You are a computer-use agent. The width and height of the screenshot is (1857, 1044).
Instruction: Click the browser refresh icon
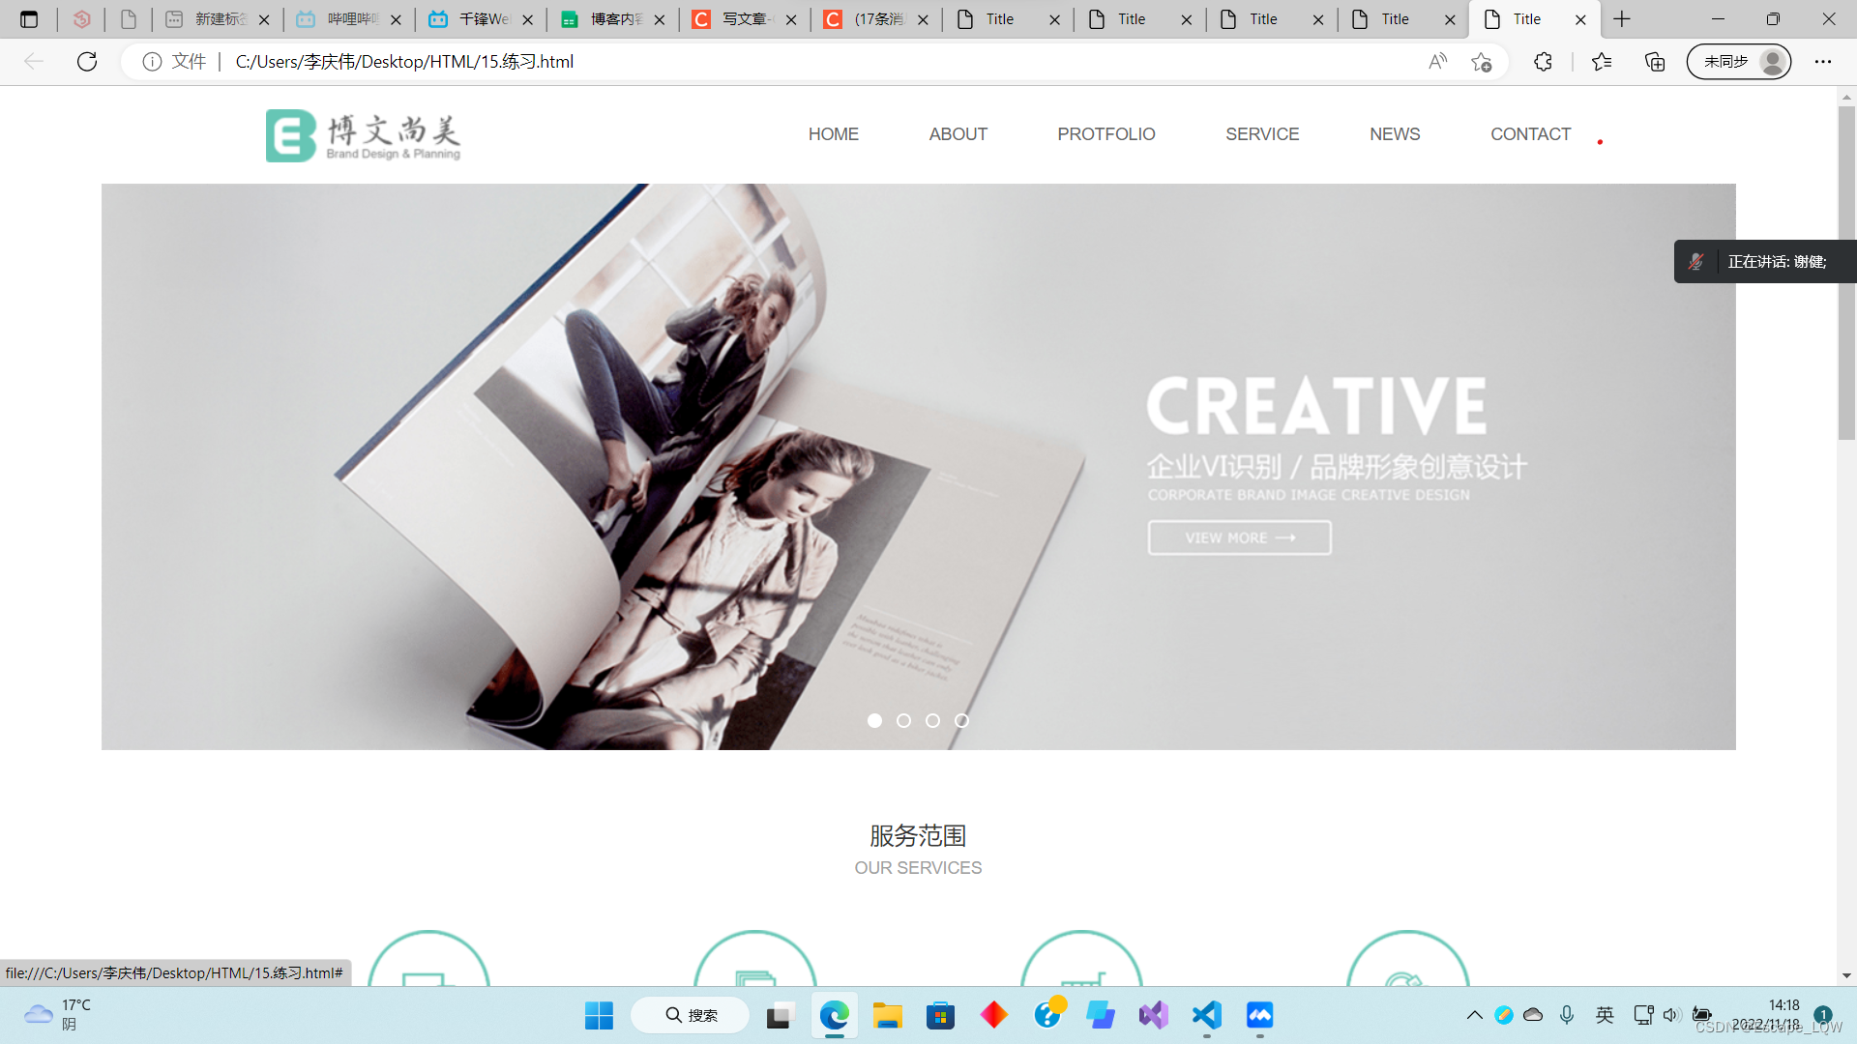87,62
